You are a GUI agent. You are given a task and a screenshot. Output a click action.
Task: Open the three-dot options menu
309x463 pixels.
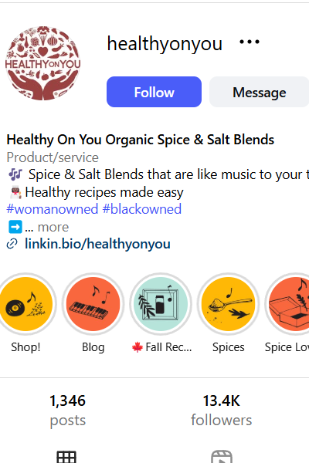click(250, 42)
